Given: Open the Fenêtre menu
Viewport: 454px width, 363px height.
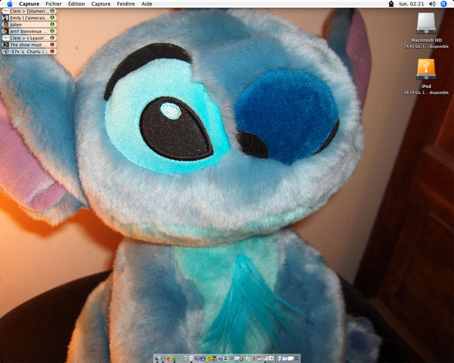Looking at the screenshot, I should point(126,4).
